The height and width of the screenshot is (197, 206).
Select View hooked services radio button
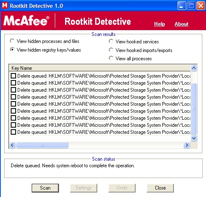tap(111, 41)
